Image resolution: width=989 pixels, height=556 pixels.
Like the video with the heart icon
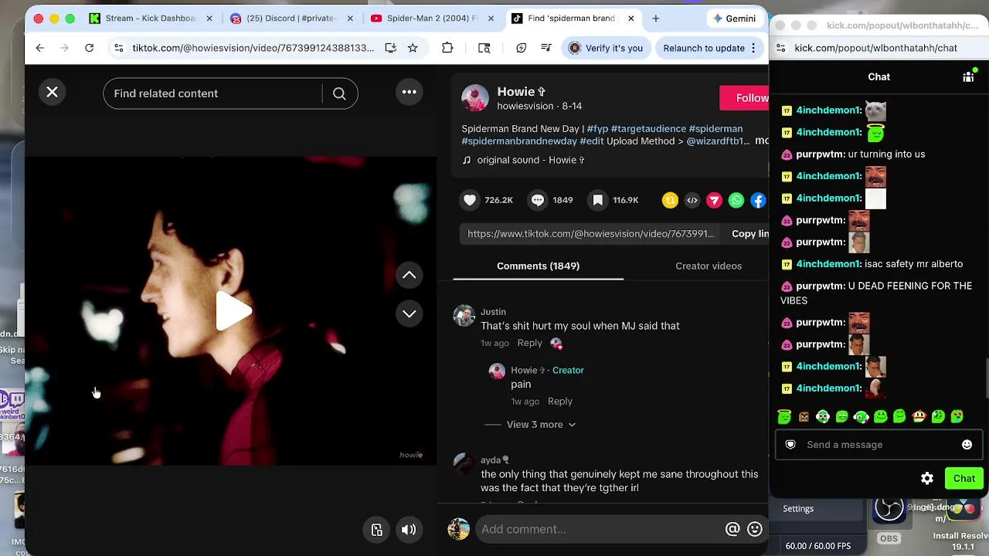click(x=470, y=200)
